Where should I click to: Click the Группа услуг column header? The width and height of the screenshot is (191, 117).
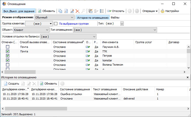[150, 42]
